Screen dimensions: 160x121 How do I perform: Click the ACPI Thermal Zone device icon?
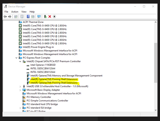tap(20, 22)
